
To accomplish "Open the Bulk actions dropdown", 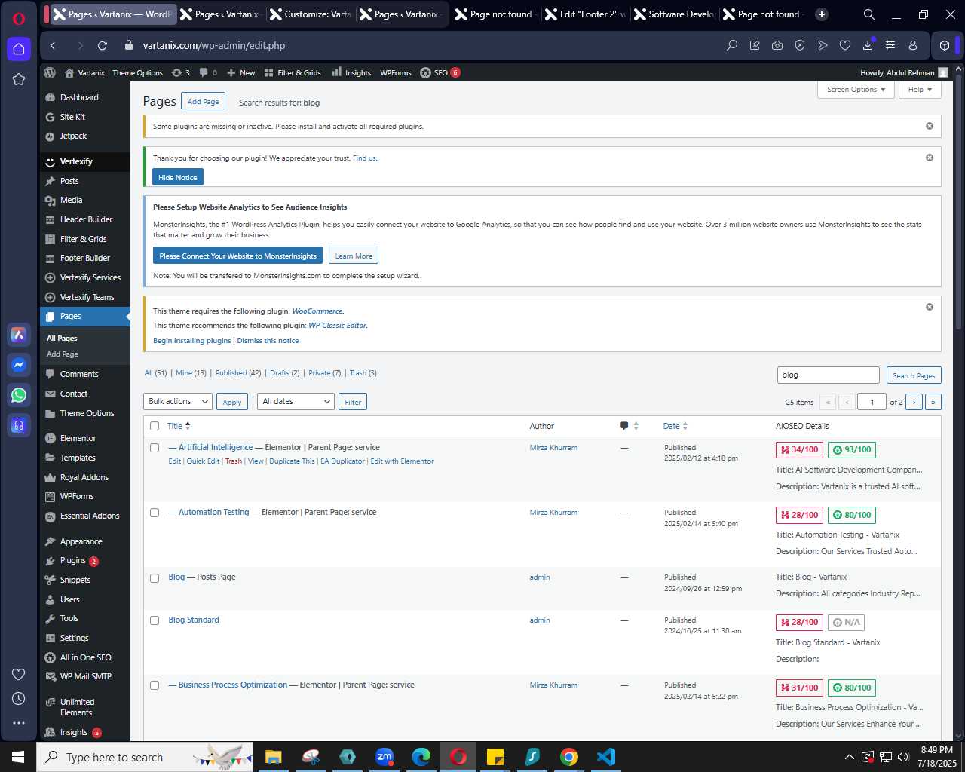I will (178, 402).
